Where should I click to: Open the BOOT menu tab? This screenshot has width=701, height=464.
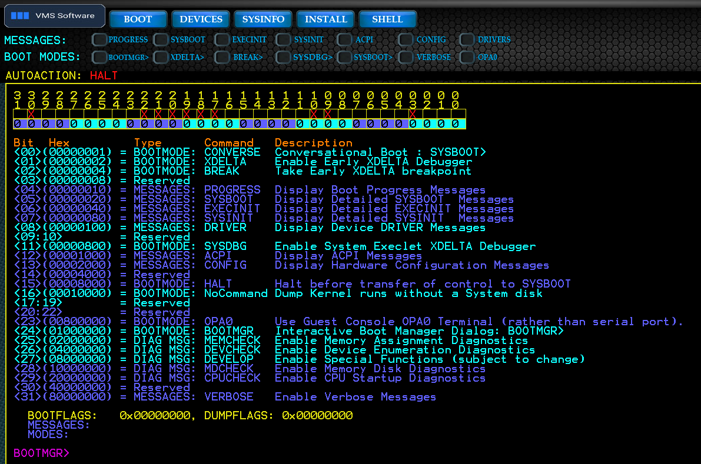pos(138,19)
